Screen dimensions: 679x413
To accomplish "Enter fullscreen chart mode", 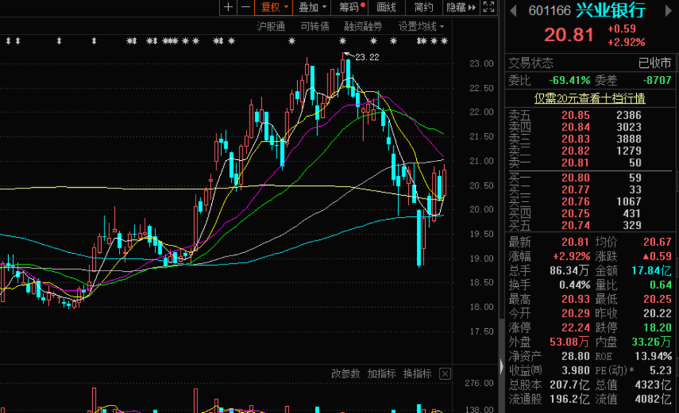I will 489,7.
